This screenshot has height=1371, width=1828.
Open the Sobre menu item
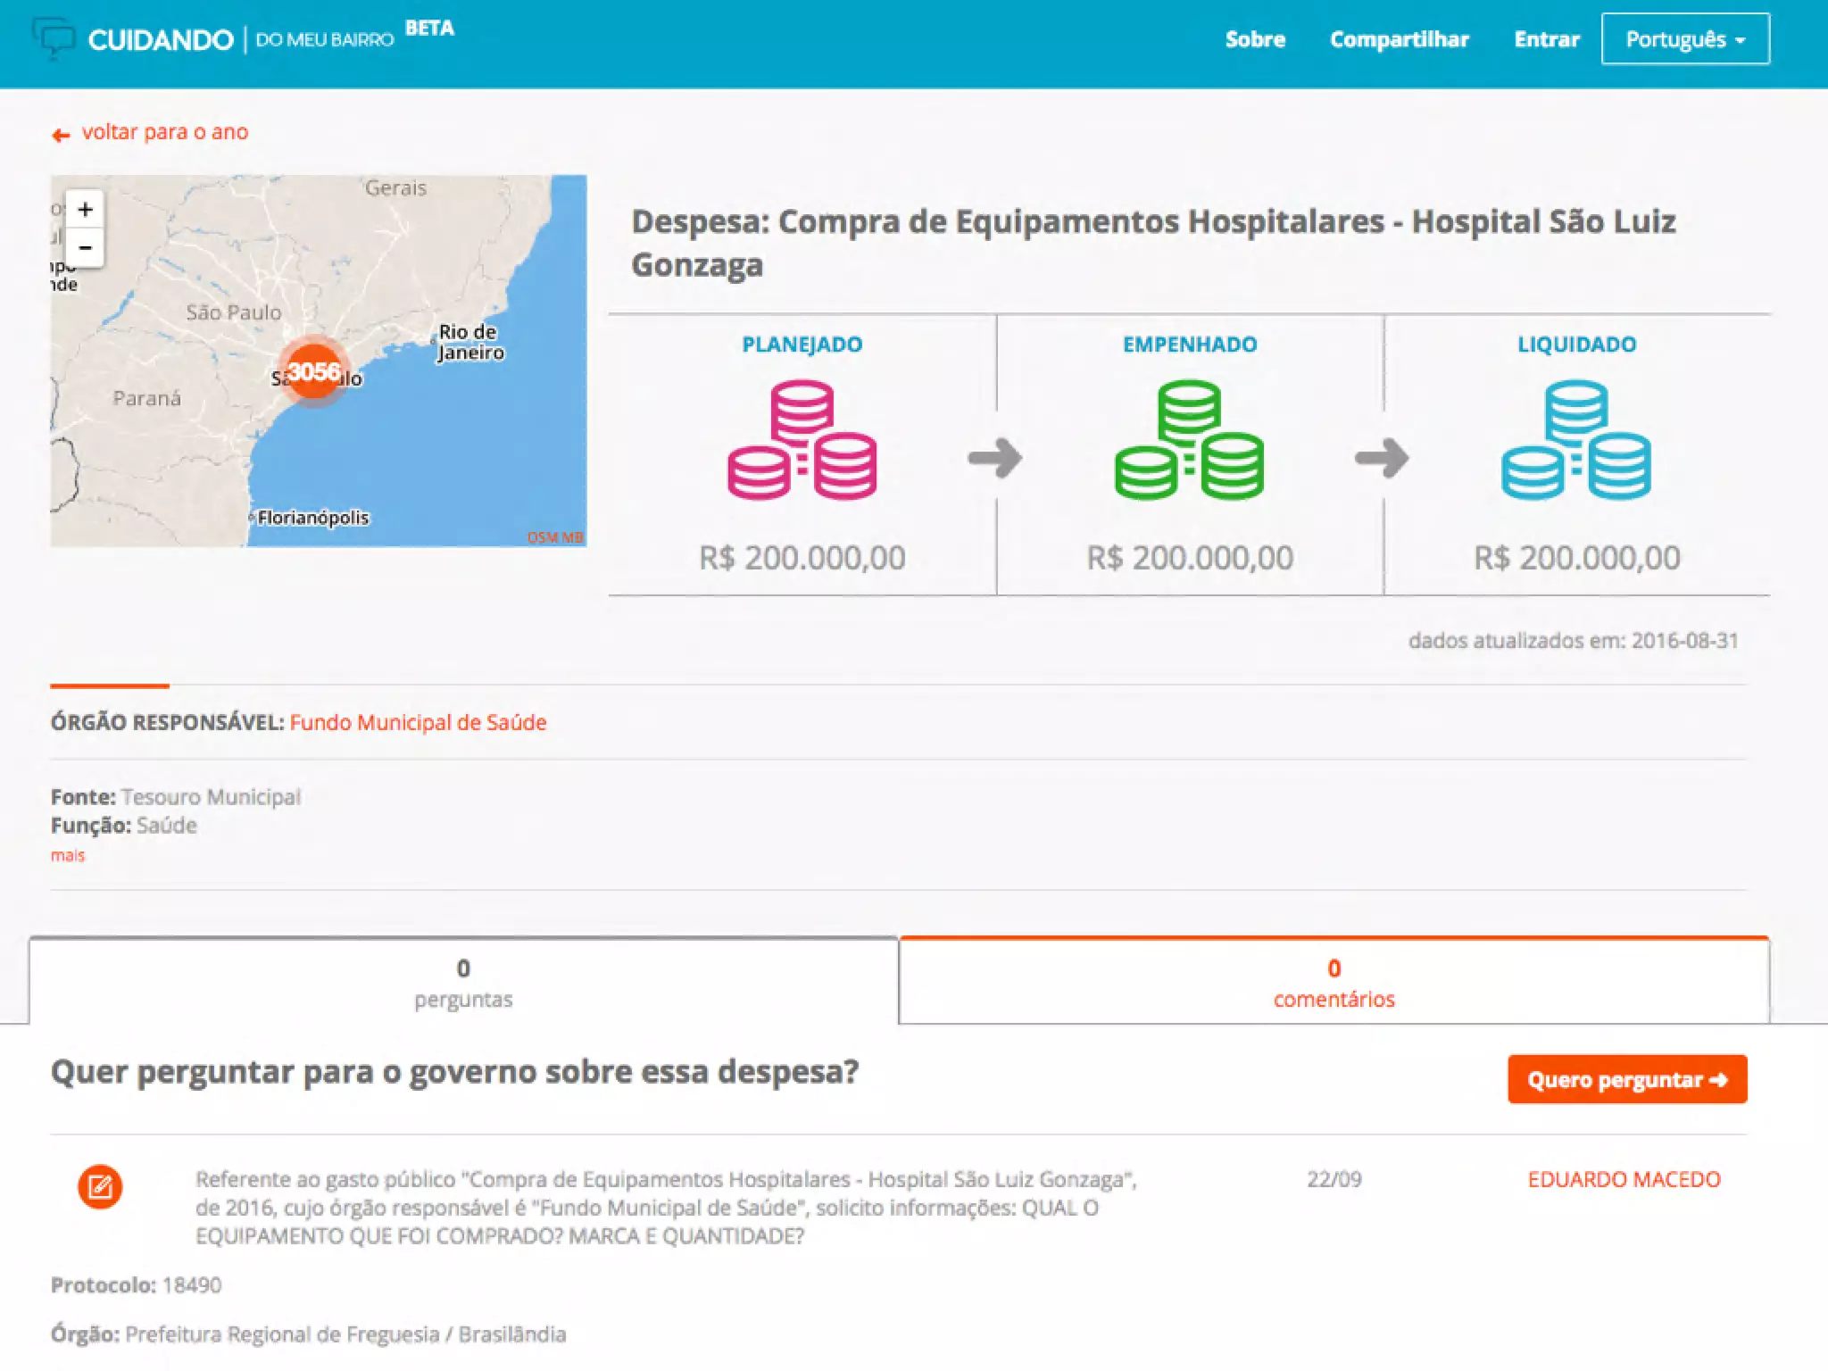click(x=1254, y=39)
